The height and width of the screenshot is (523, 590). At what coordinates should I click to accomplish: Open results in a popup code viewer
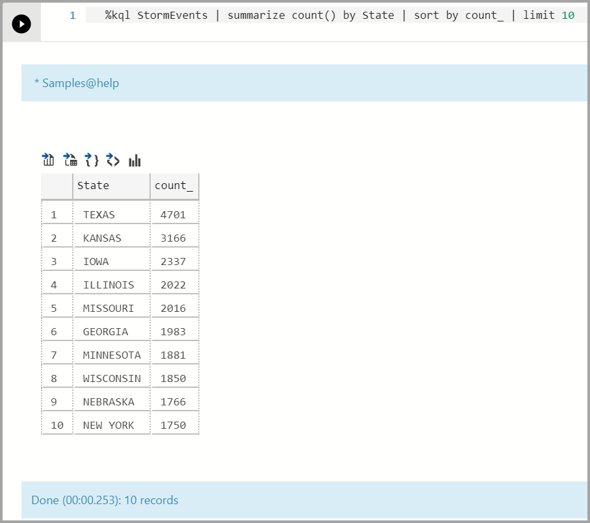[112, 160]
